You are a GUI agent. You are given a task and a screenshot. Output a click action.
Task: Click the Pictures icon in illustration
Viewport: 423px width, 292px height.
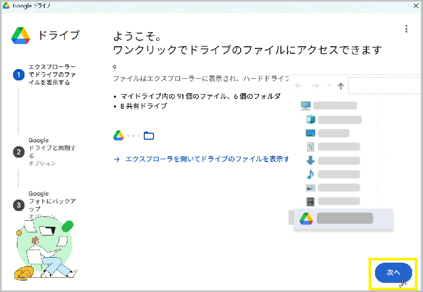click(310, 188)
